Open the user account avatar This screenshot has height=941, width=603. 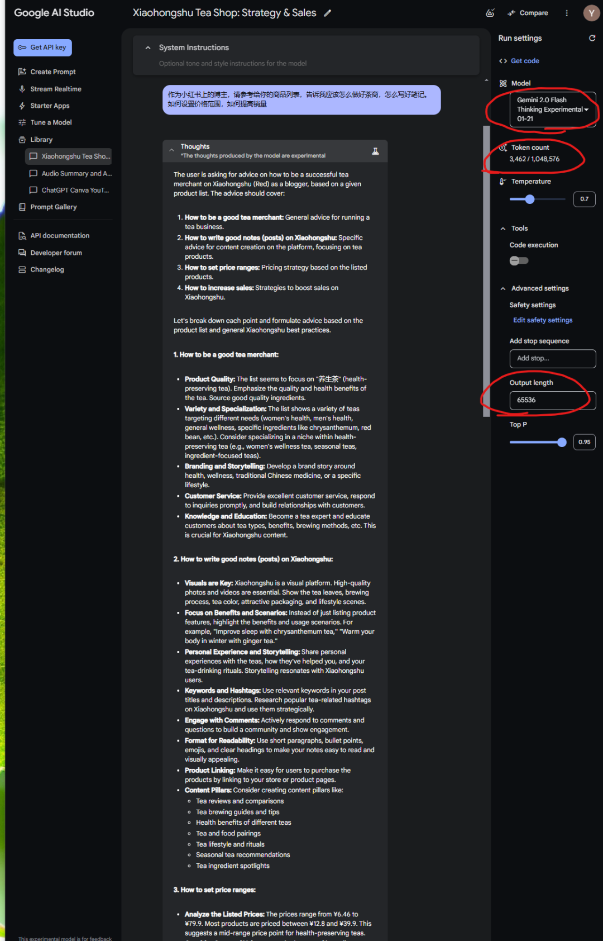pyautogui.click(x=591, y=13)
